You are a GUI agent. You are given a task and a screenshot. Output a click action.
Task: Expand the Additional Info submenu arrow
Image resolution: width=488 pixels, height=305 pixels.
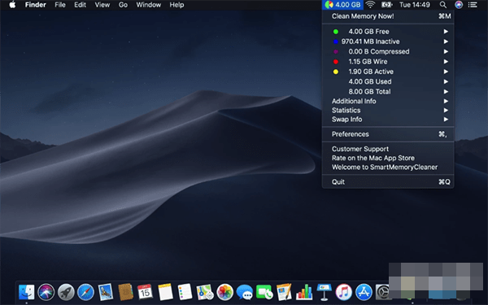446,101
